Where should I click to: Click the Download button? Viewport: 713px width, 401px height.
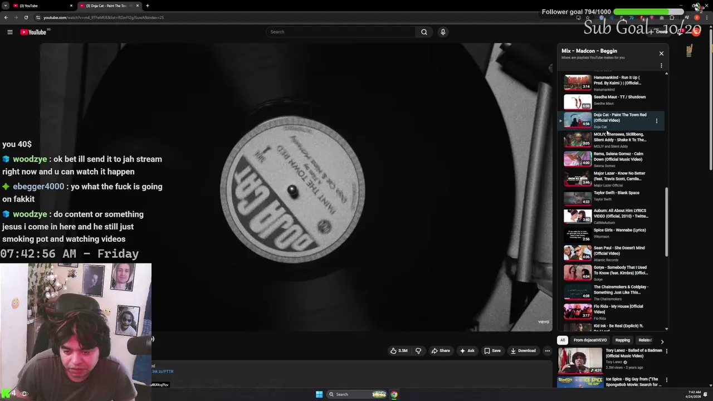click(x=523, y=351)
